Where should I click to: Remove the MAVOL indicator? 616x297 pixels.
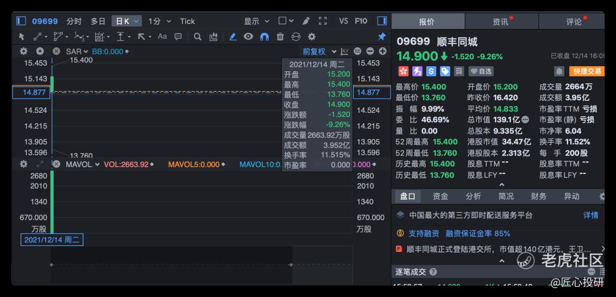(x=56, y=164)
